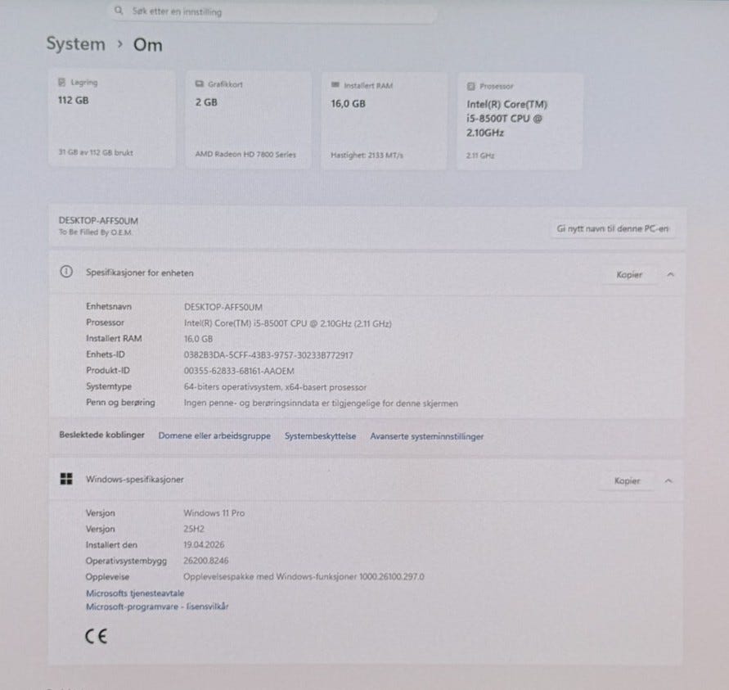Open 'Domene eller arbeidsgruppe' link
This screenshot has height=690, width=729.
coord(214,435)
